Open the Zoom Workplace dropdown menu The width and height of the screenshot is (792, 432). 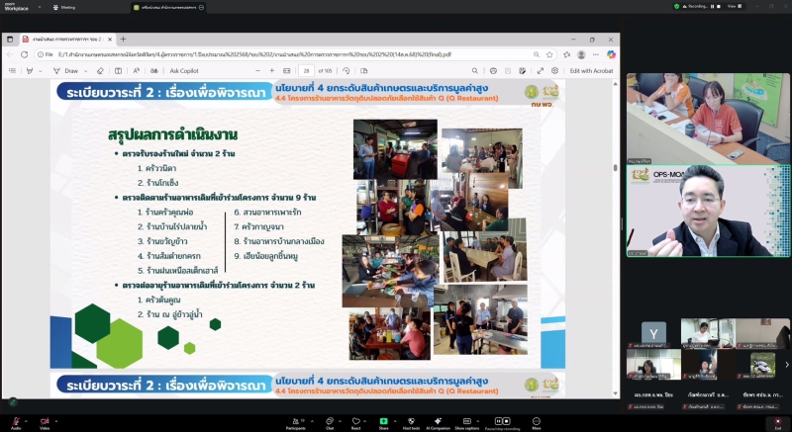[x=40, y=8]
